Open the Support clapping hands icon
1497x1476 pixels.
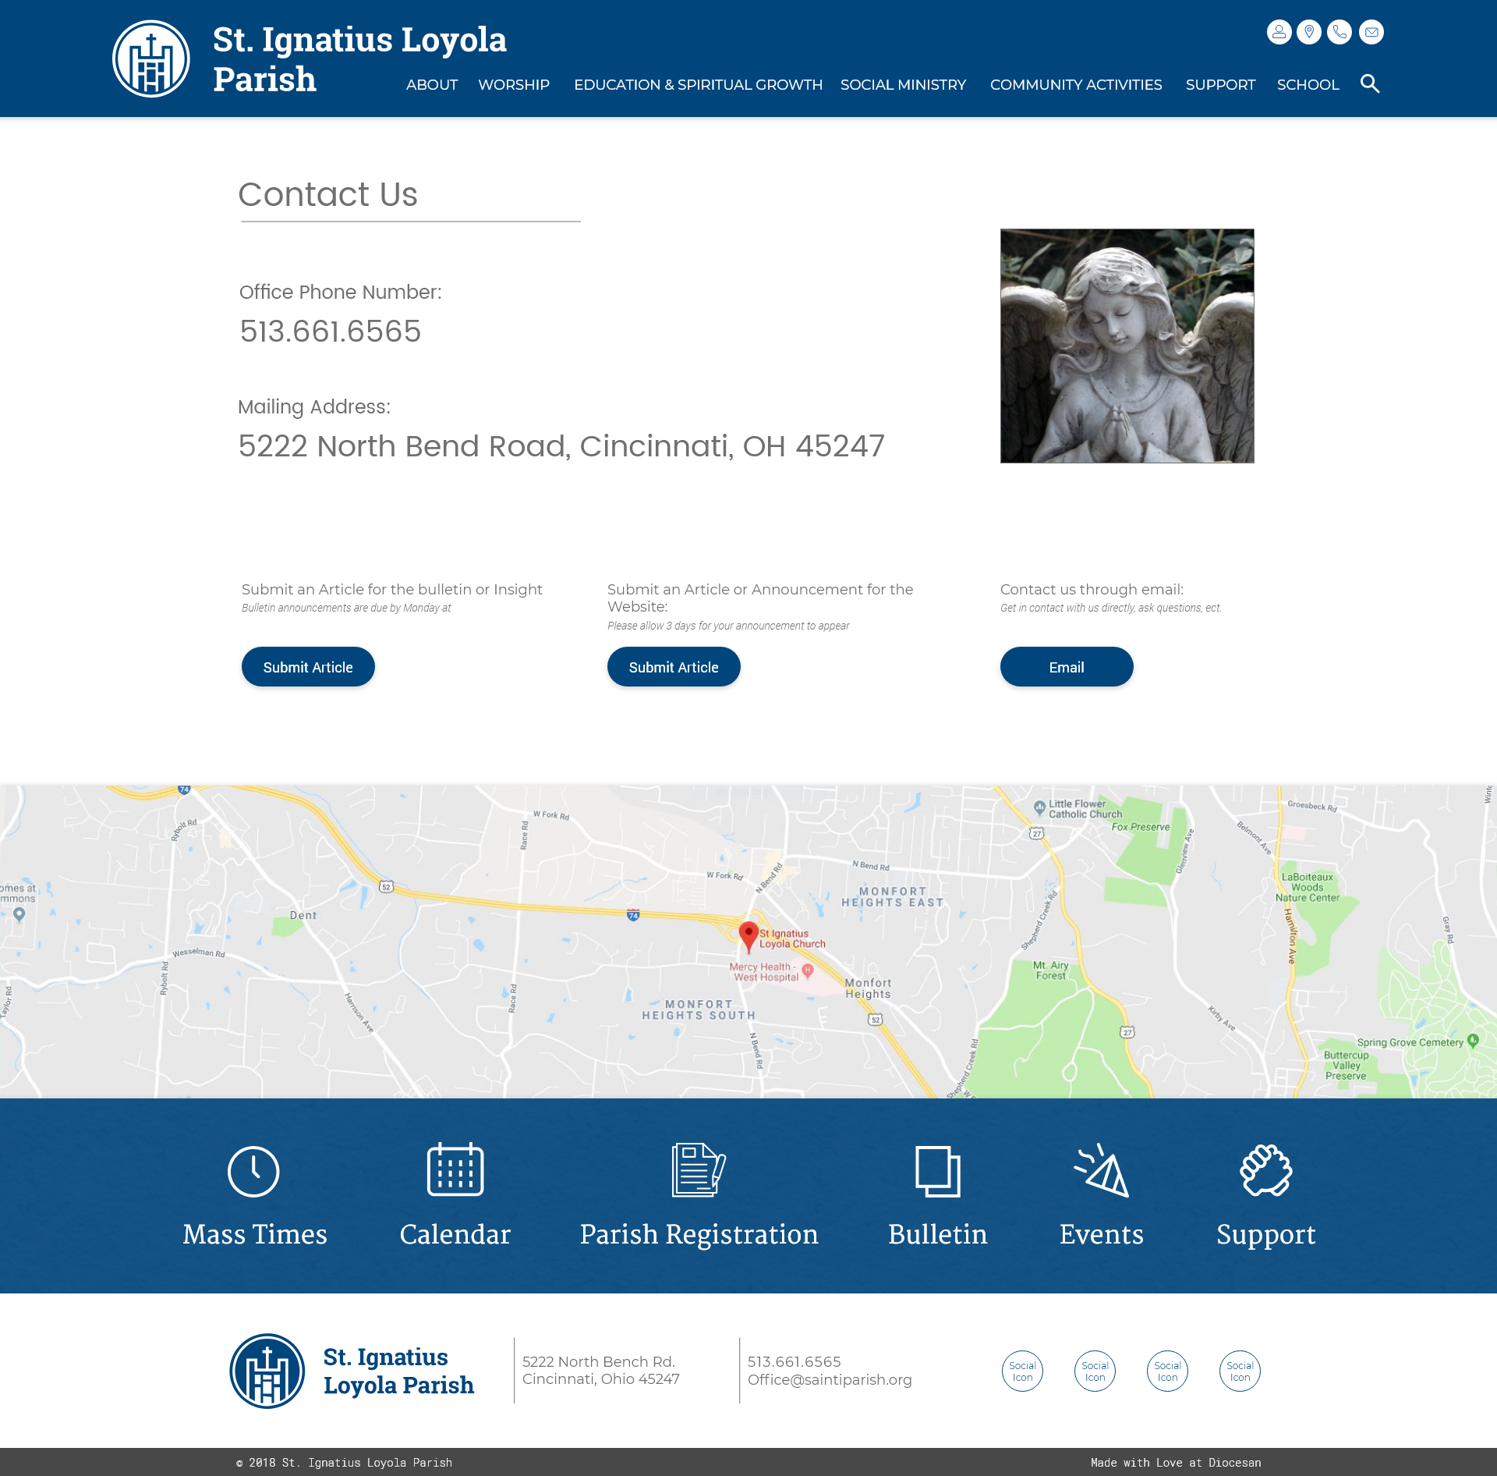(1265, 1170)
